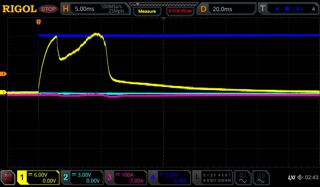Open the function navigation grid icon
This screenshot has width=320, height=187.
pyautogui.click(x=8, y=178)
